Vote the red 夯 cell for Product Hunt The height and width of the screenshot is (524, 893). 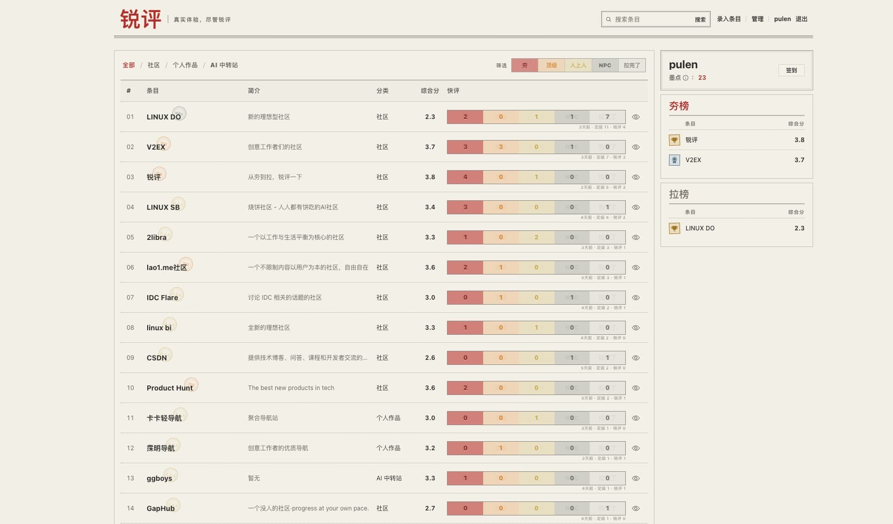(465, 388)
